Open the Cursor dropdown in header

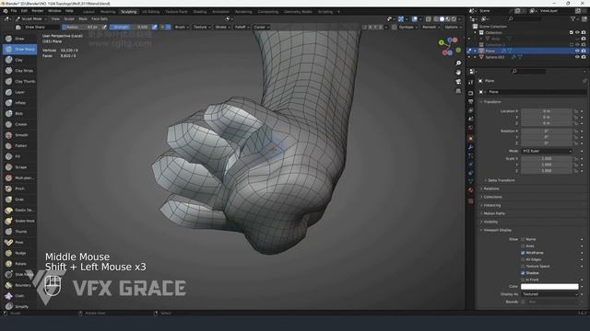point(261,27)
